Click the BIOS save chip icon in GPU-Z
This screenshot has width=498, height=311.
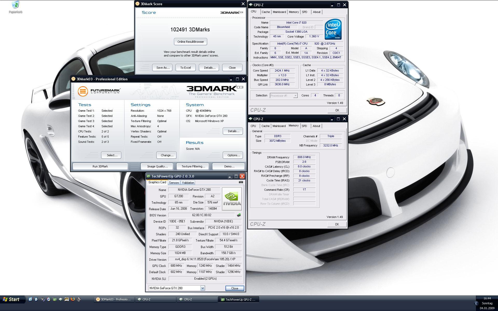point(239,215)
